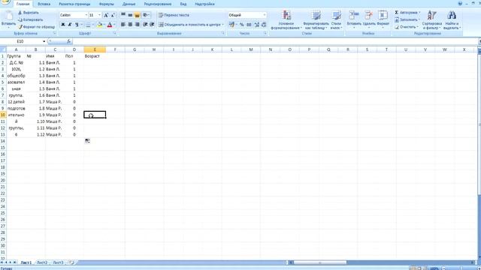Click the Name Box showing E10
The width and height of the screenshot is (481, 270).
click(x=21, y=41)
